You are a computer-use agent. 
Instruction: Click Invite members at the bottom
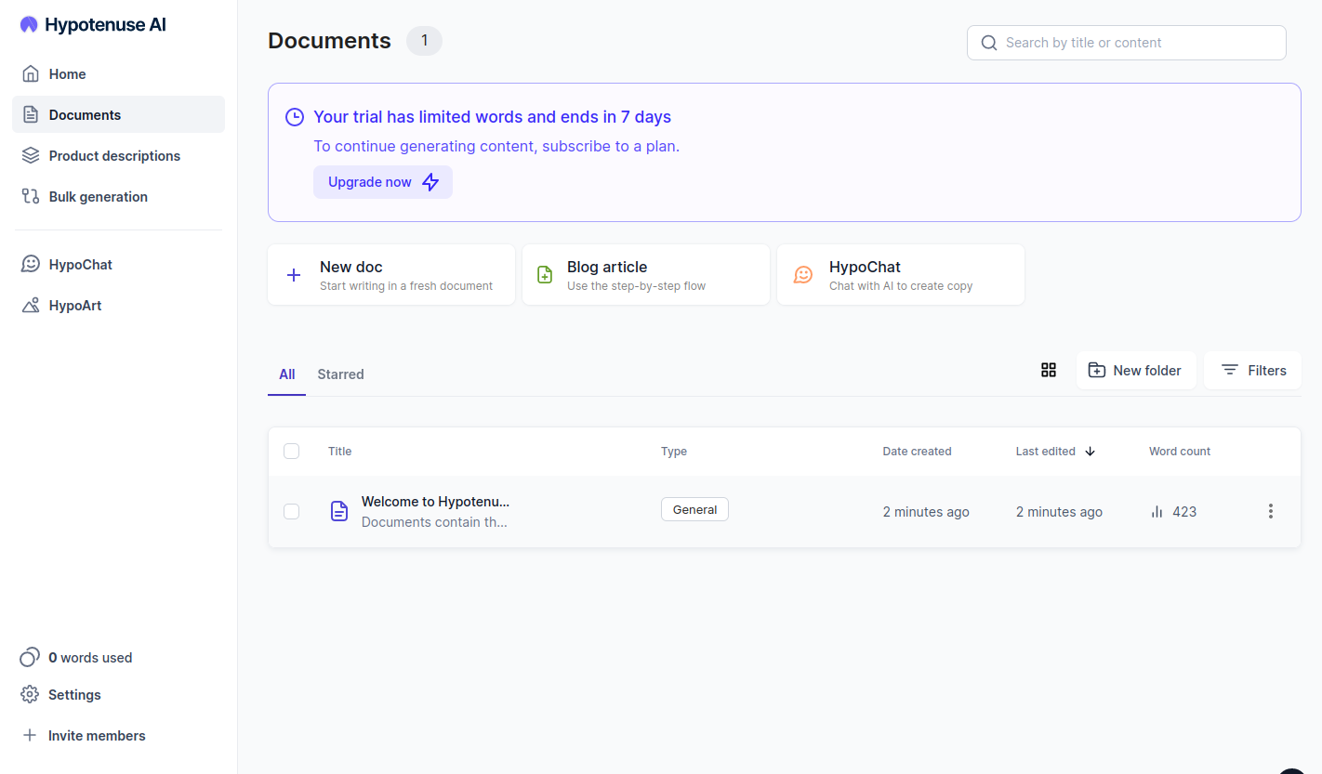pyautogui.click(x=96, y=735)
